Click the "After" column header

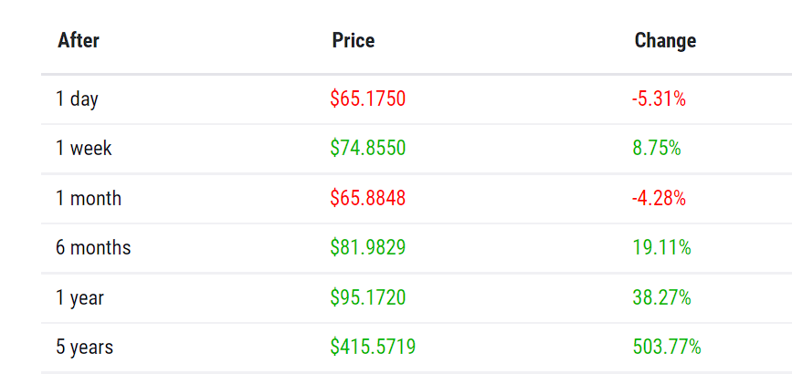79,41
